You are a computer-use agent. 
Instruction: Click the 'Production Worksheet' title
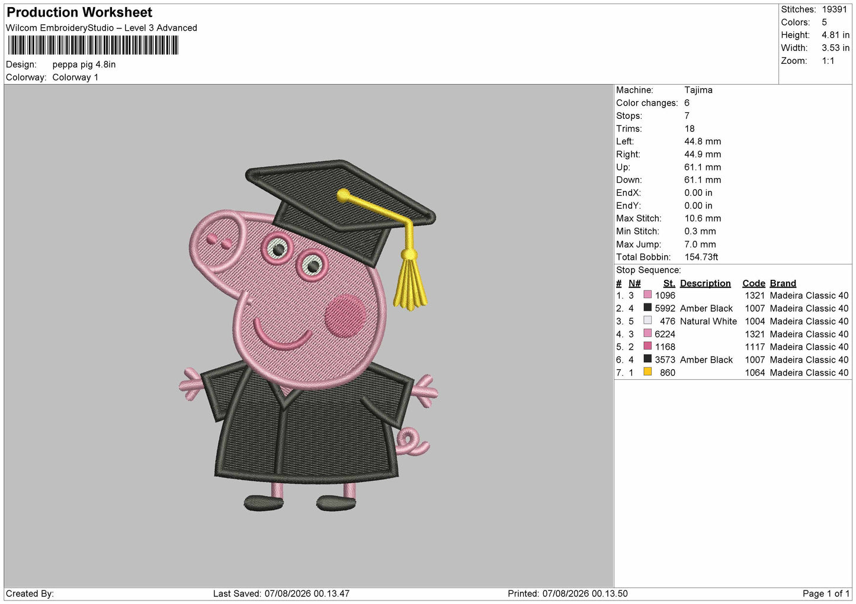(79, 12)
